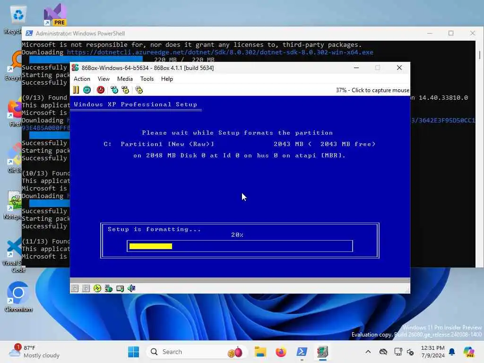The height and width of the screenshot is (363, 484).
Task: Show hidden system tray icons
Action: pos(368,352)
